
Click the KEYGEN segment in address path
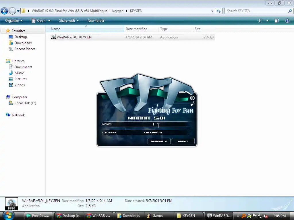(136, 11)
